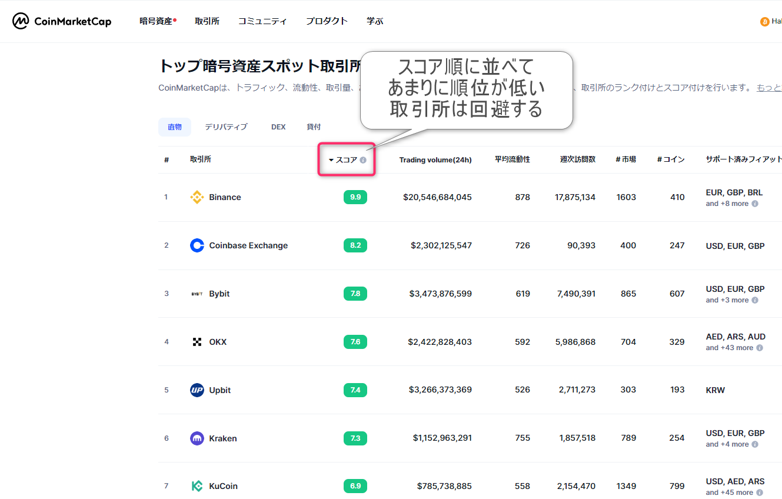Image resolution: width=782 pixels, height=499 pixels.
Task: Click the Binance exchange logo icon
Action: [197, 197]
